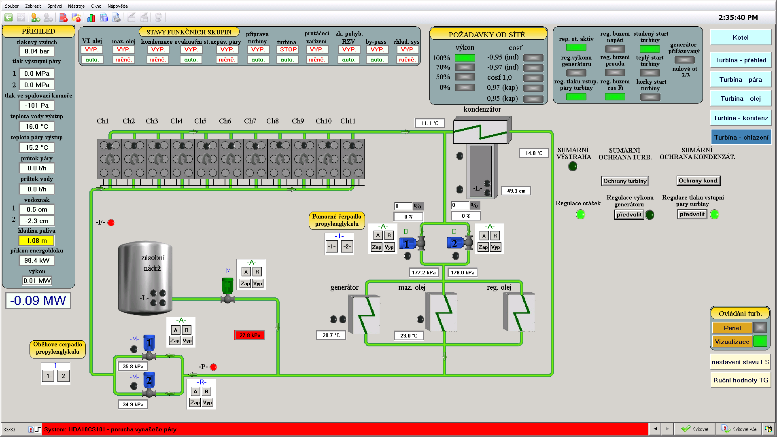The width and height of the screenshot is (777, 437).
Task: Click the Kvitovat vše button
Action: [739, 429]
